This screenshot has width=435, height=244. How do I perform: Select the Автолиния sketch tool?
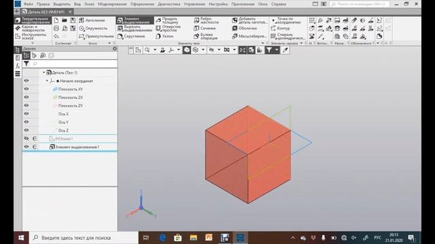[92, 20]
